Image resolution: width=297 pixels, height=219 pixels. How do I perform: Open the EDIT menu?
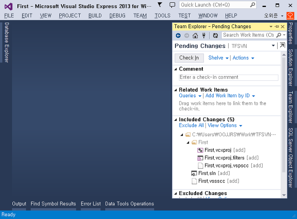(x=27, y=16)
